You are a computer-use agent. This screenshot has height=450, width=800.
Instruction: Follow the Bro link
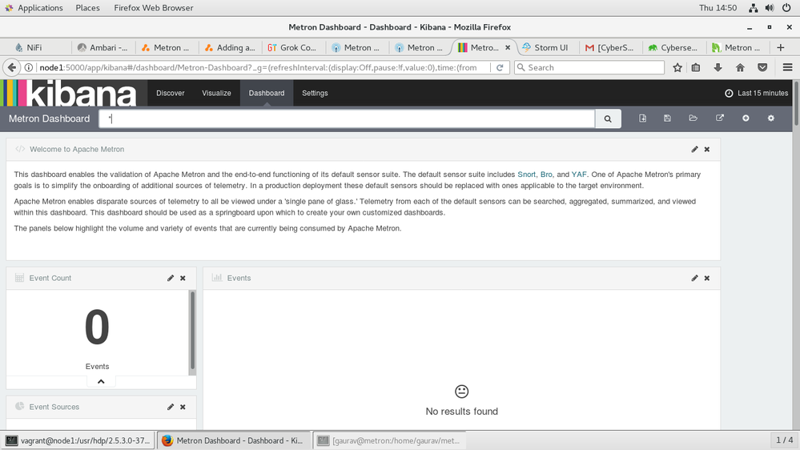coord(546,175)
